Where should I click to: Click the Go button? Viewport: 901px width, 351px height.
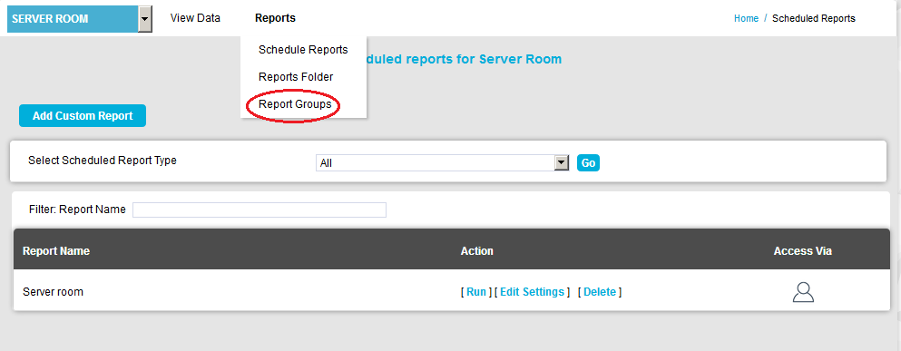pos(588,163)
